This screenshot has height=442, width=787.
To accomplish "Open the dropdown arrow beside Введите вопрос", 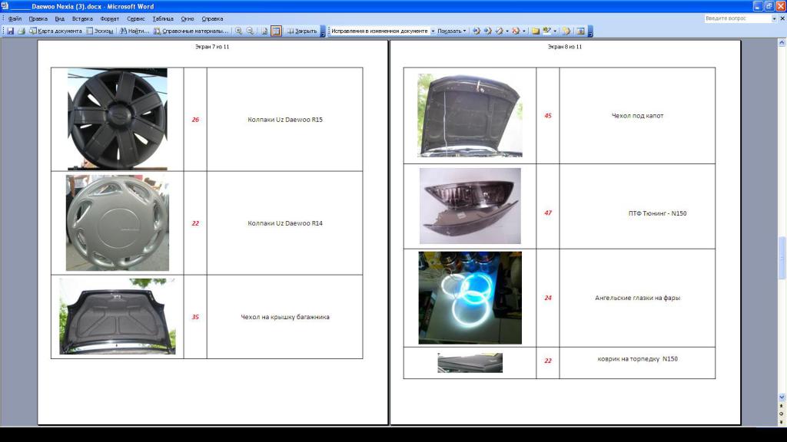I will tap(774, 18).
